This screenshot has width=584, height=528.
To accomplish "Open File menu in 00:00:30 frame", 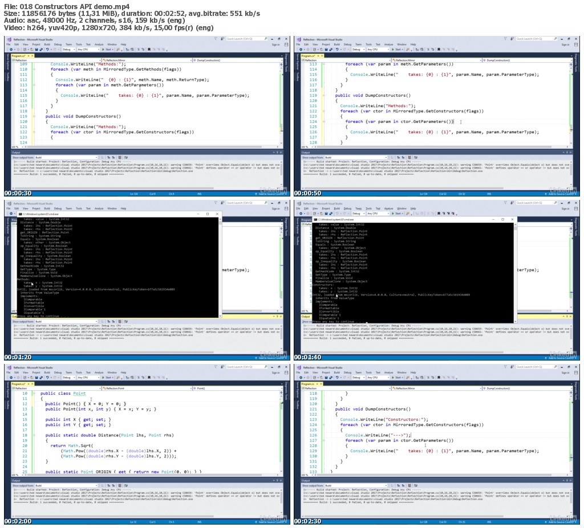I will pyautogui.click(x=8, y=44).
